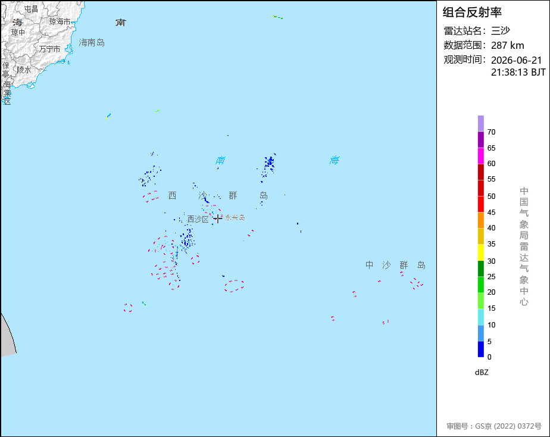Click the radar station cross marker
Image resolution: width=550 pixels, height=437 pixels.
pos(217,218)
